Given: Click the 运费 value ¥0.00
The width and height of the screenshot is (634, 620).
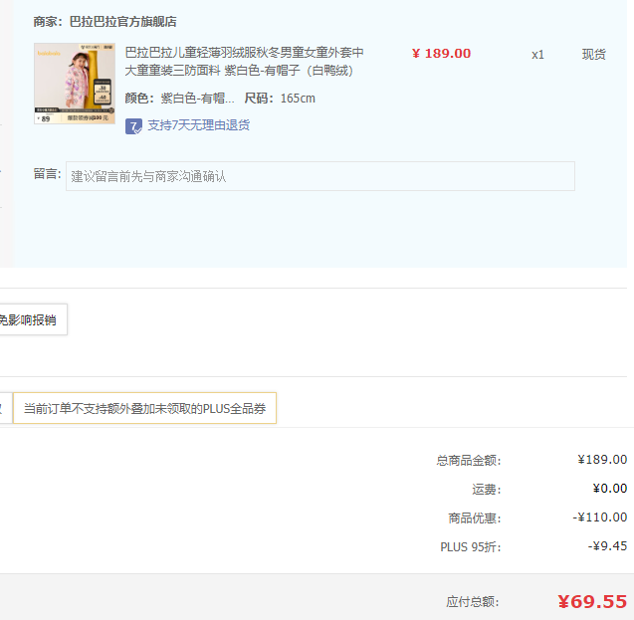Looking at the screenshot, I should (610, 489).
